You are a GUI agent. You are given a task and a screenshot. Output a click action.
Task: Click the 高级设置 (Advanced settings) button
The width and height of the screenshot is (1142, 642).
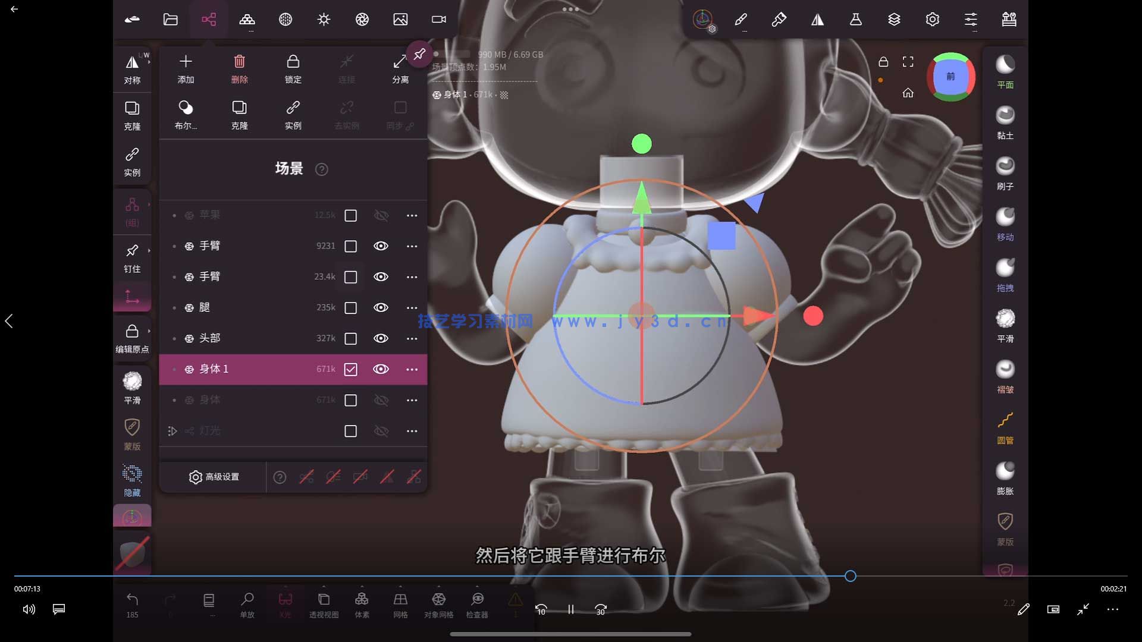click(214, 477)
